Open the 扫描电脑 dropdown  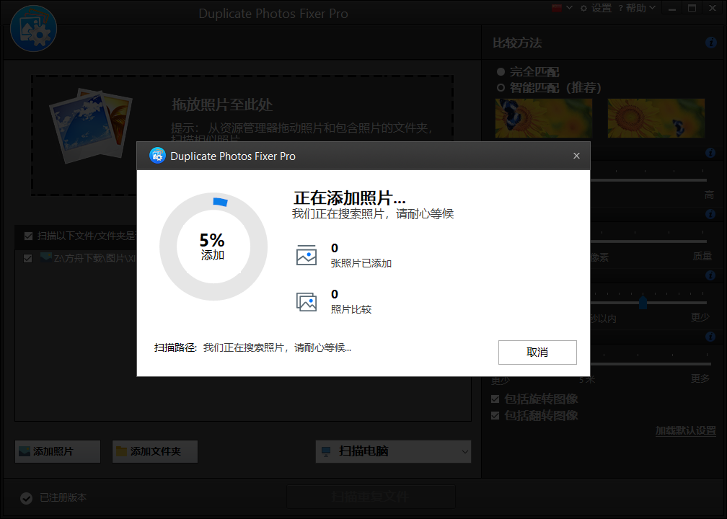393,451
